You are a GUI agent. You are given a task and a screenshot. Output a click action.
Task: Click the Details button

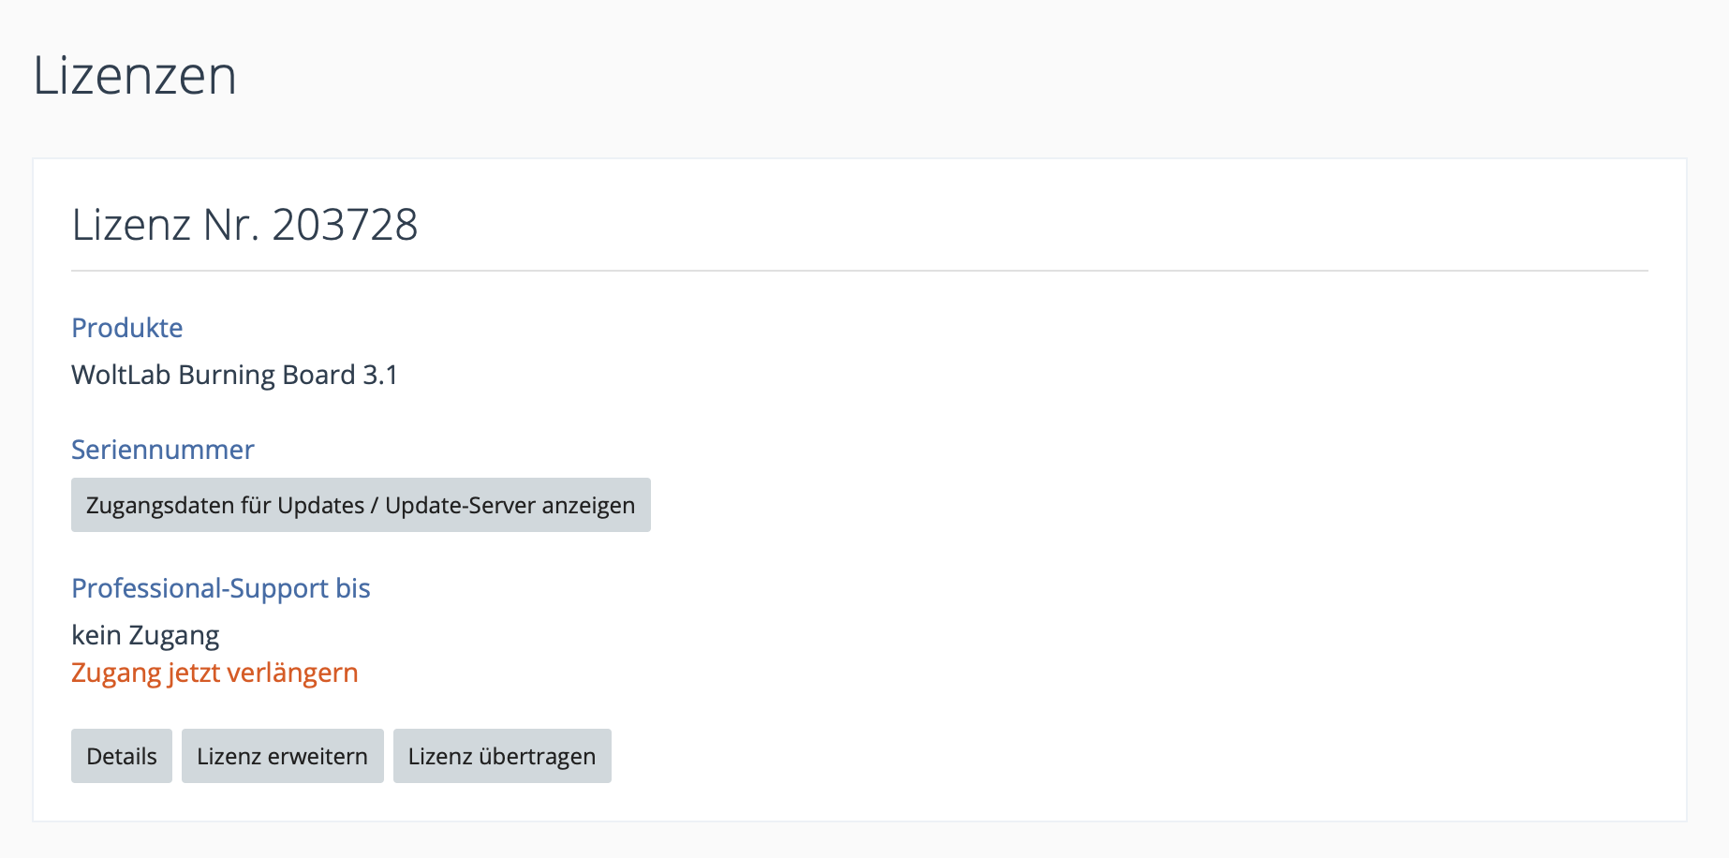coord(122,756)
